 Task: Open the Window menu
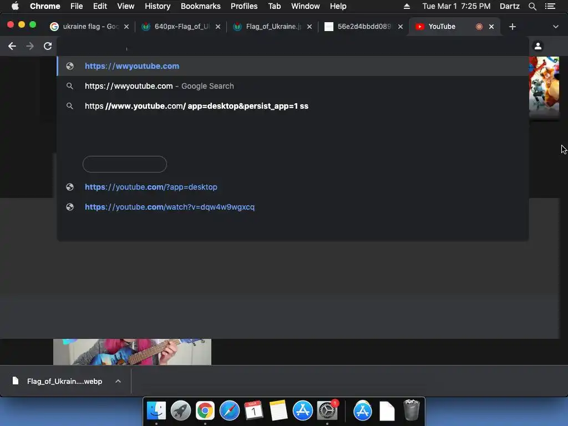(x=306, y=6)
